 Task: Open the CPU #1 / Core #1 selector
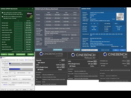point(90,50)
